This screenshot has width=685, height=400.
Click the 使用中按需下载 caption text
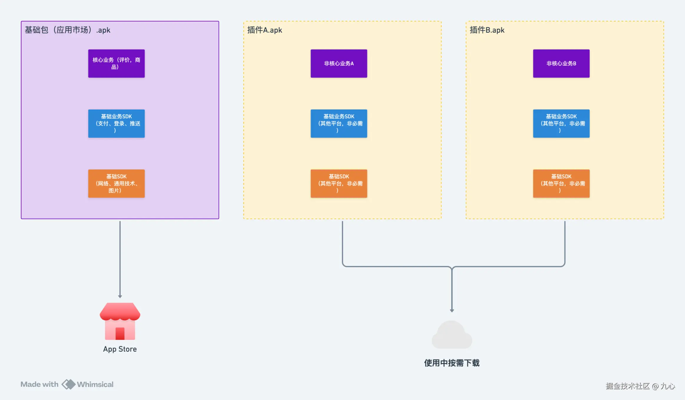tap(452, 363)
